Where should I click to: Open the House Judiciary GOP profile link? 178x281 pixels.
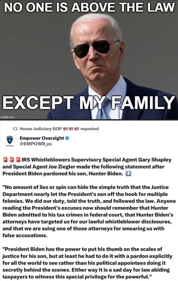point(41,129)
